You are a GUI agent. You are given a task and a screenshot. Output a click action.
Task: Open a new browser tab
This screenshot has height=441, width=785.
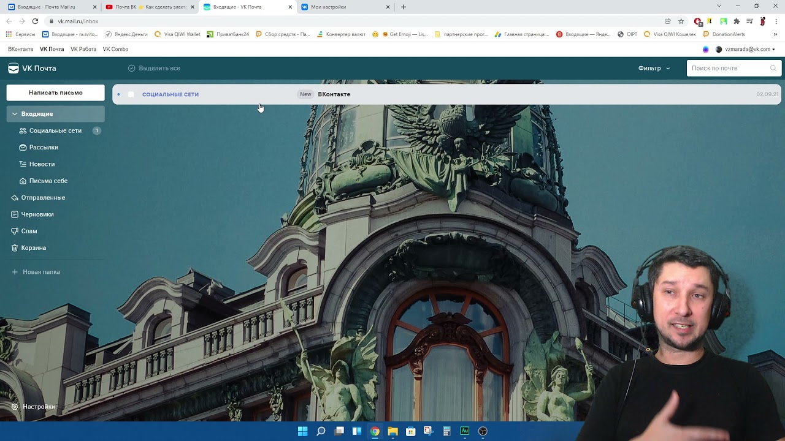403,7
